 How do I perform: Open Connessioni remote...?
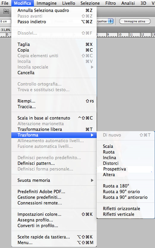pyautogui.click(x=54, y=203)
